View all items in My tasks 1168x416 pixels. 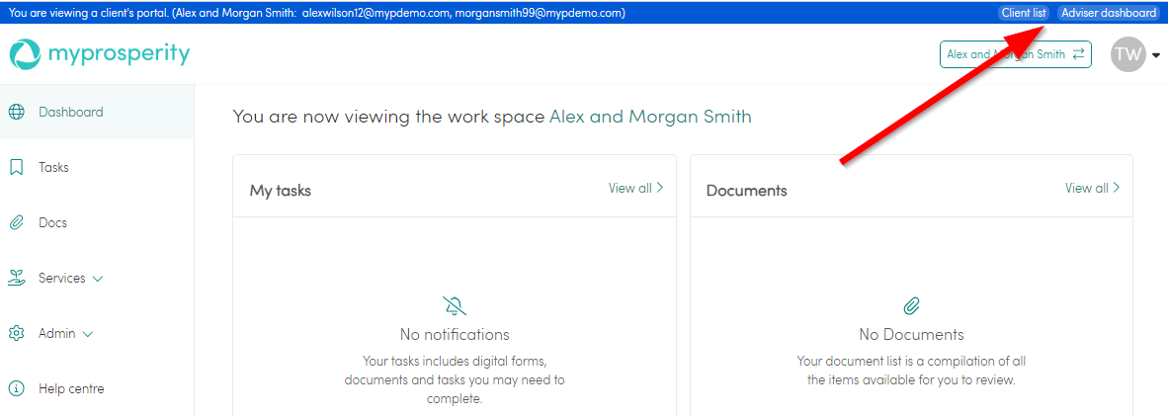pyautogui.click(x=635, y=188)
